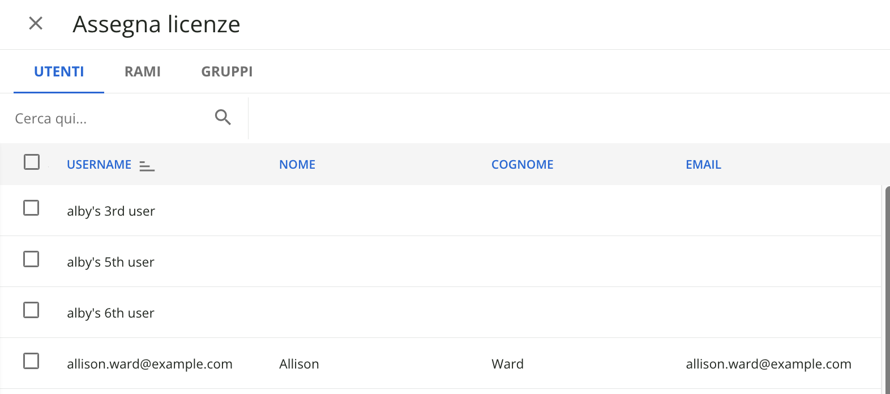Click the vertical scrollbar on the list
Screen dimensions: 890x394
(x=887, y=289)
